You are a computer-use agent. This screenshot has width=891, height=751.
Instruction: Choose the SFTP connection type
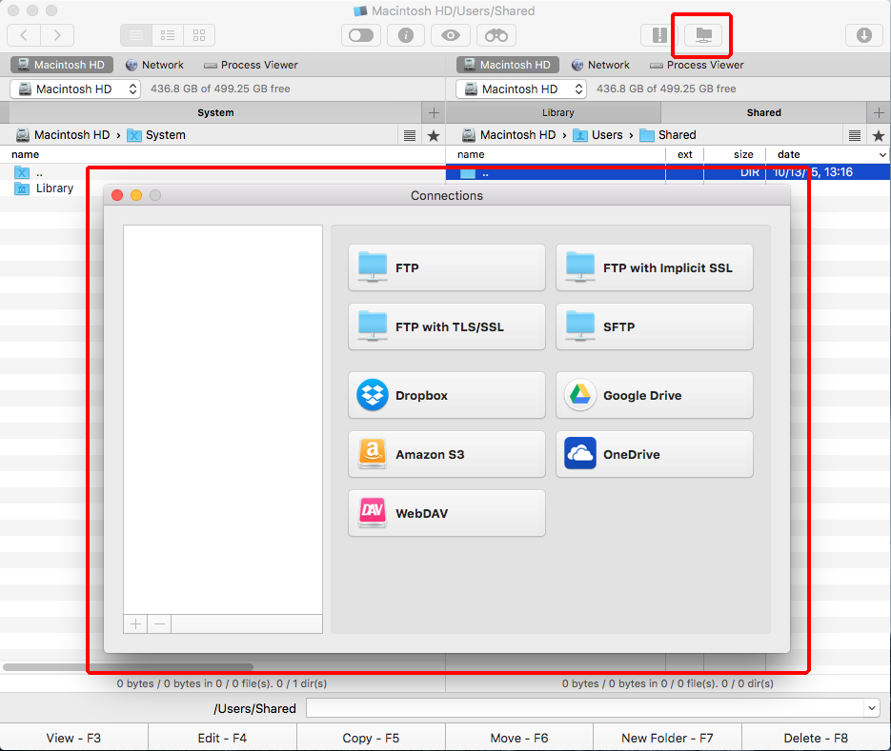(654, 327)
